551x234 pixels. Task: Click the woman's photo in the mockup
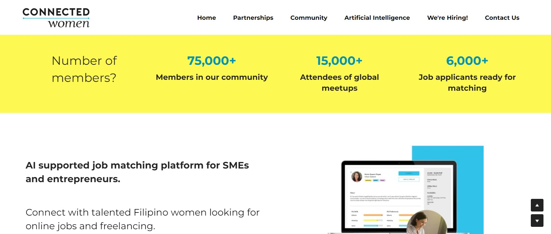pos(425,223)
